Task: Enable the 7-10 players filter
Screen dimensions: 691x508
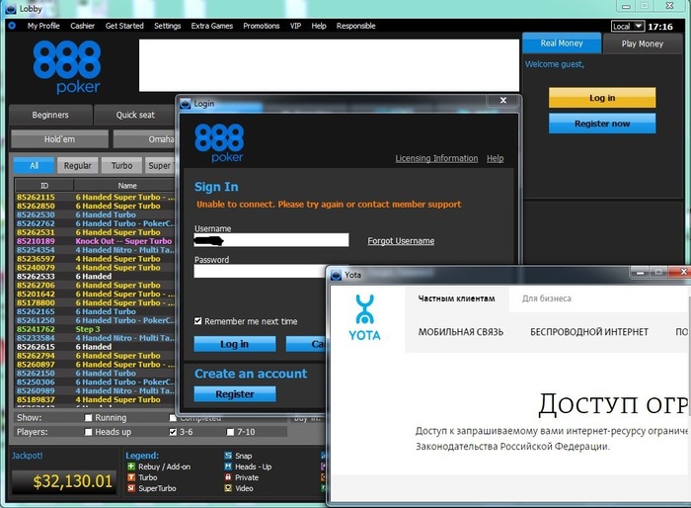Action: click(230, 432)
